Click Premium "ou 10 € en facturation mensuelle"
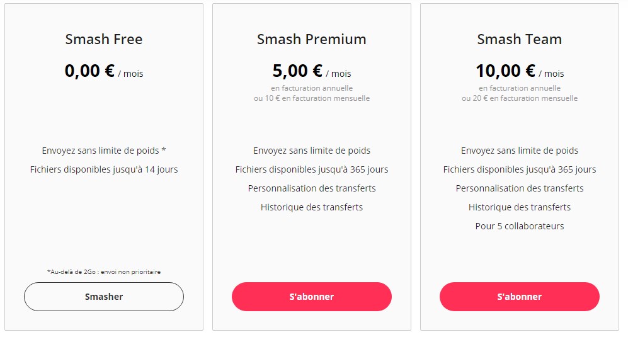Image resolution: width=628 pixels, height=337 pixels. (x=312, y=98)
